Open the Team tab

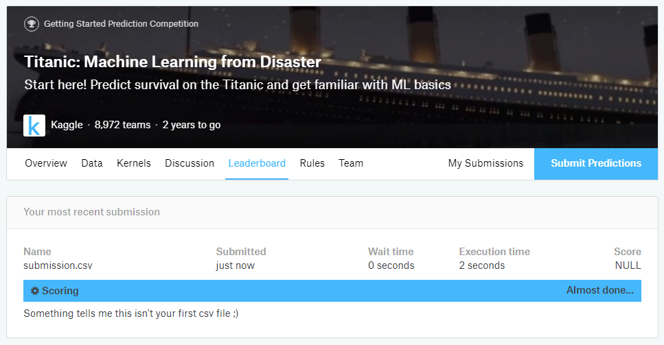351,163
